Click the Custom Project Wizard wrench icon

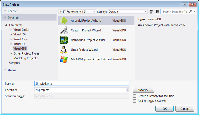click(x=64, y=30)
